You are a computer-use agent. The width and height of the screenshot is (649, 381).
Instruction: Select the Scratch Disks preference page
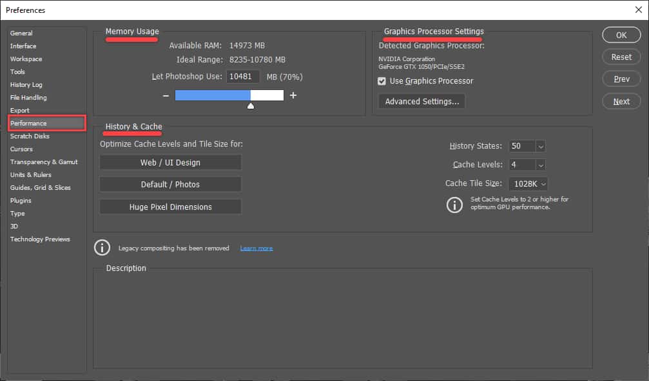30,136
